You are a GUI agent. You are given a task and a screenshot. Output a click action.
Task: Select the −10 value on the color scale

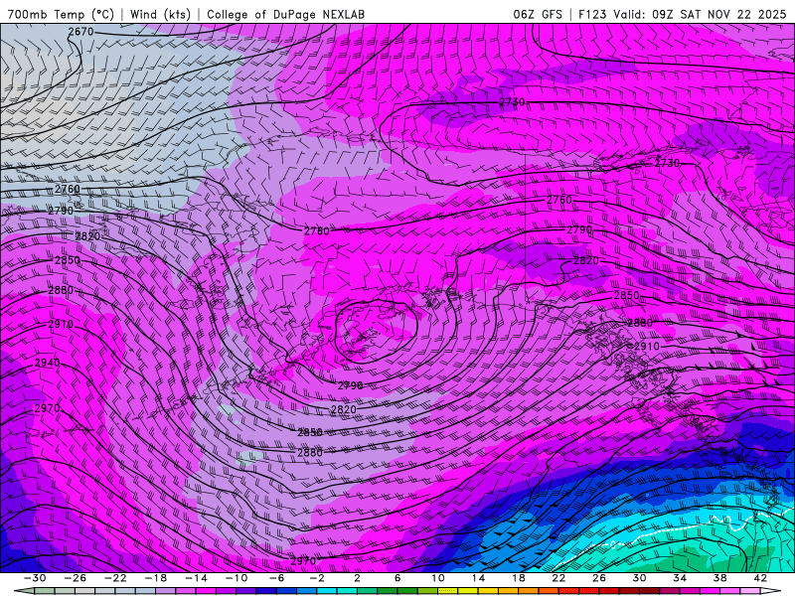tap(237, 578)
